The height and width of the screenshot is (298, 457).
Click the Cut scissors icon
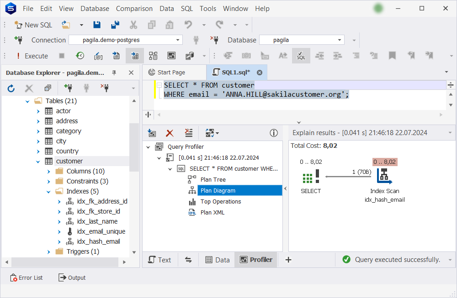coord(133,25)
